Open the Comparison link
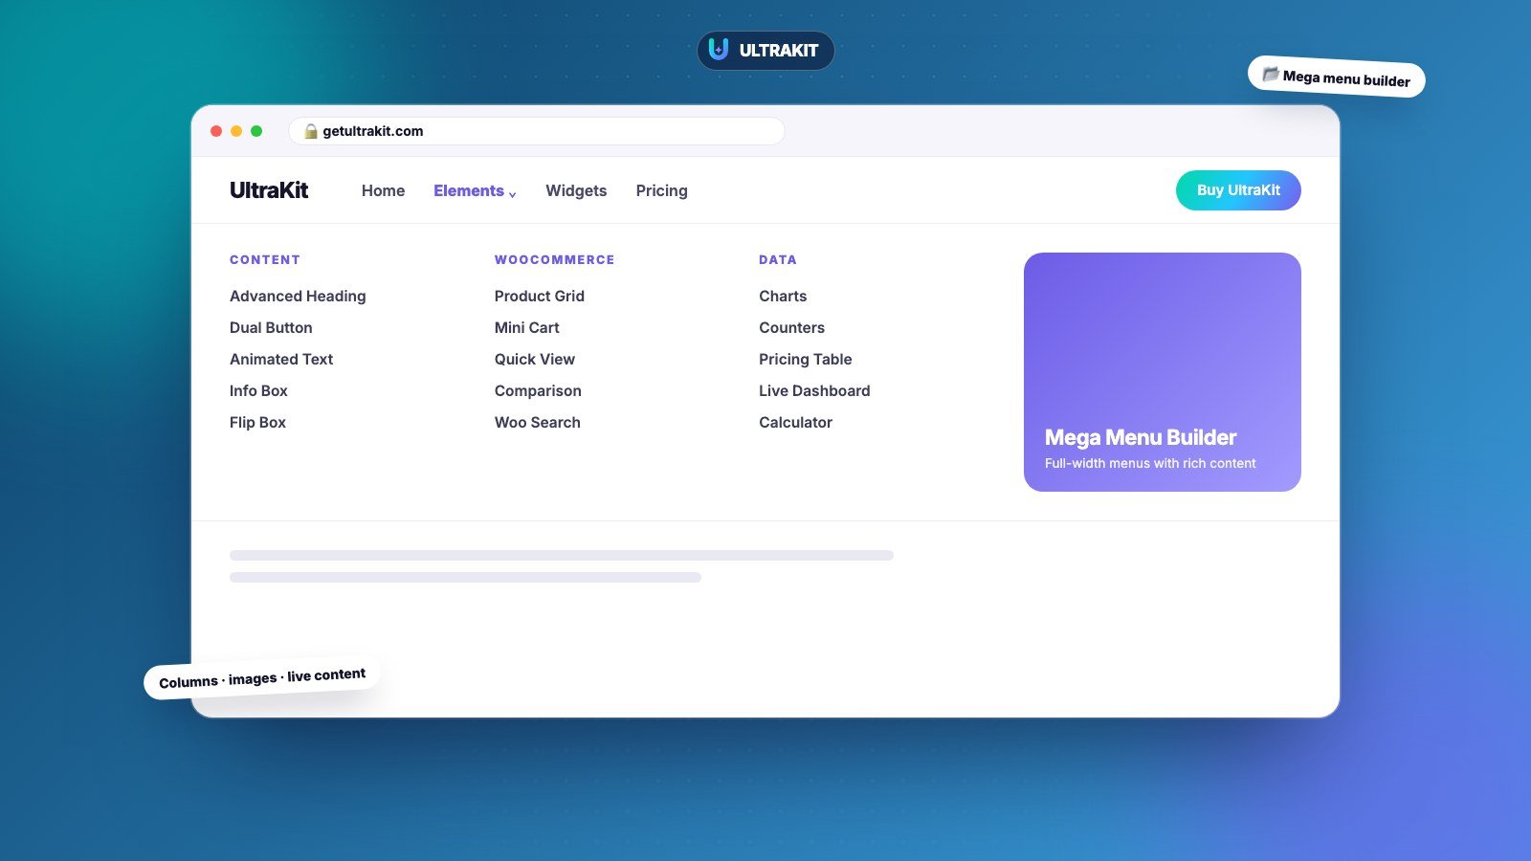1531x861 pixels. pyautogui.click(x=538, y=390)
